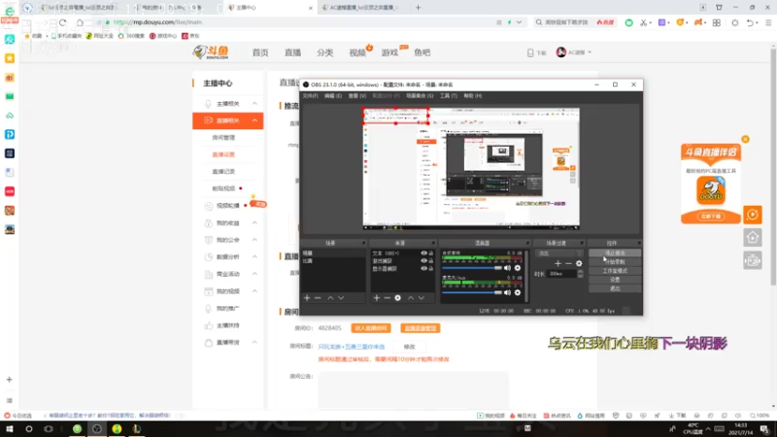Open 直播记录 in Douyu sidebar
This screenshot has width=777, height=437.
tap(223, 172)
